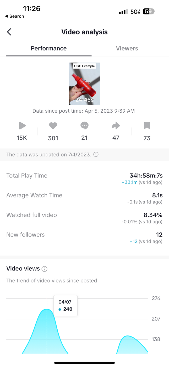Tap the heart likes icon

pos(53,126)
